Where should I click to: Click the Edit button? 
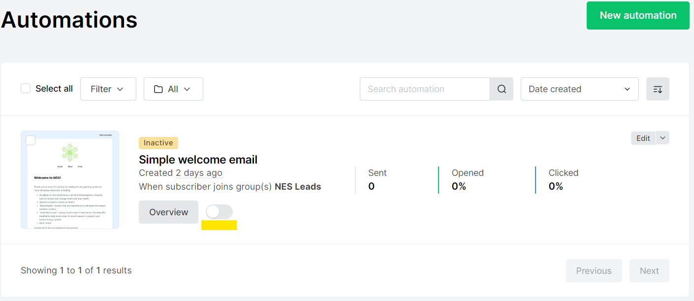[x=643, y=138]
